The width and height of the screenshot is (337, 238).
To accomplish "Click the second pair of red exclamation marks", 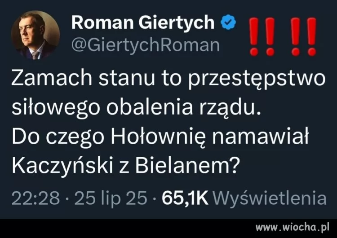I will 304,36.
